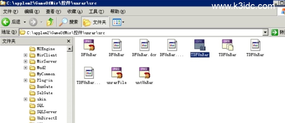Click the green 转到 Go arrow button

[x=275, y=33]
